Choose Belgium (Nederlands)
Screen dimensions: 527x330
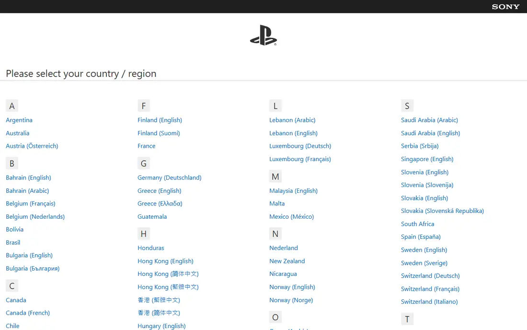(35, 217)
